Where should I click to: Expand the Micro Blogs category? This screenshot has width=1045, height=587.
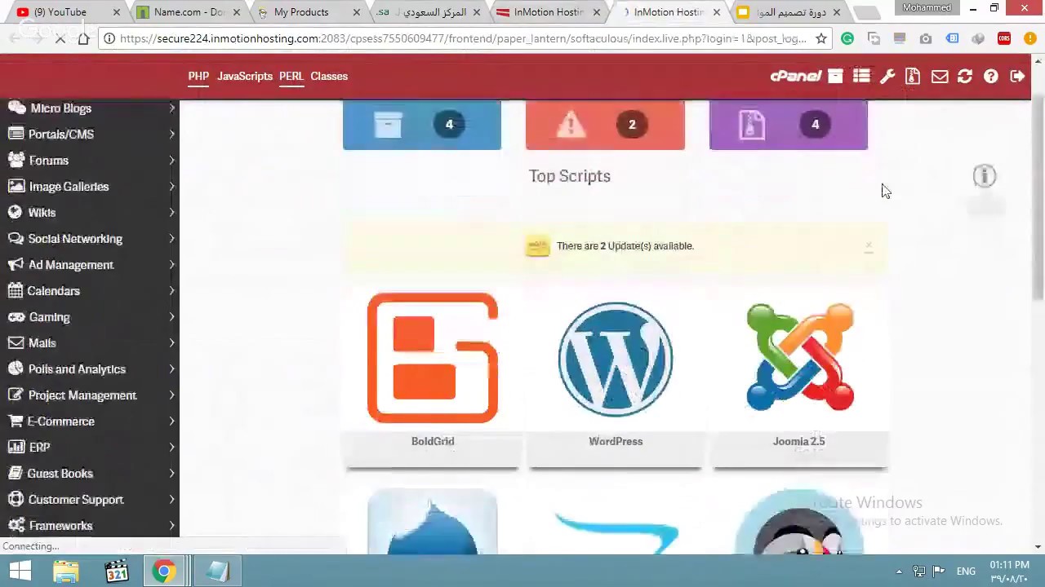click(90, 108)
